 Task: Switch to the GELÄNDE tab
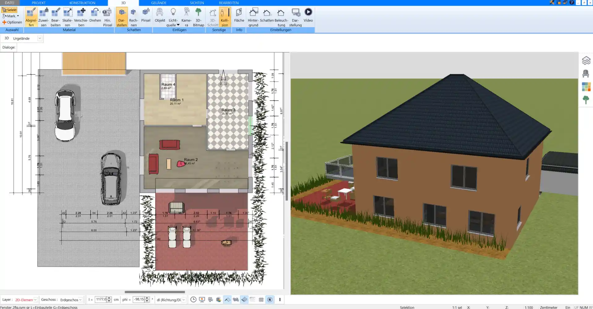pyautogui.click(x=159, y=3)
